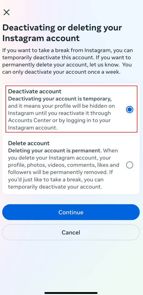Tap the blue Continue button

point(71,212)
